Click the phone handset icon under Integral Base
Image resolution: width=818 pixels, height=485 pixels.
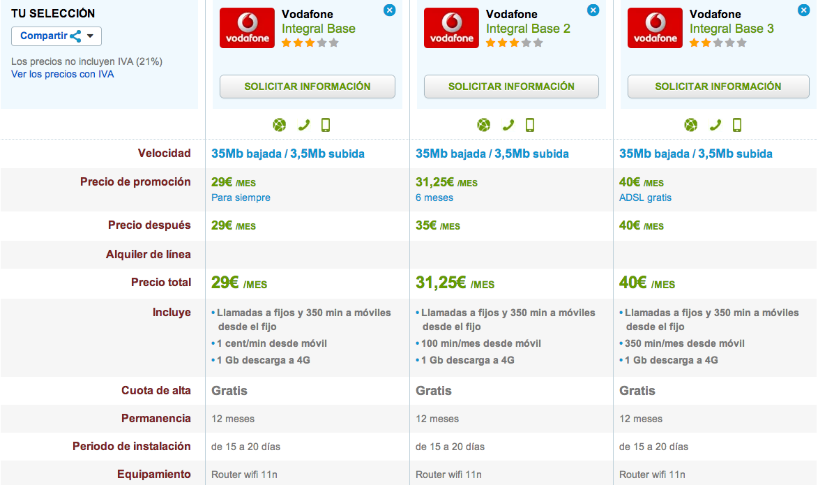[303, 126]
